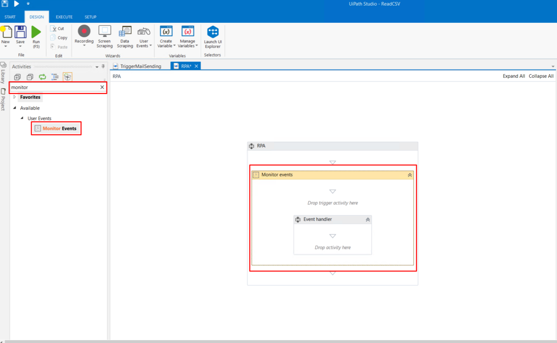Click the Cut scissors icon

[54, 29]
